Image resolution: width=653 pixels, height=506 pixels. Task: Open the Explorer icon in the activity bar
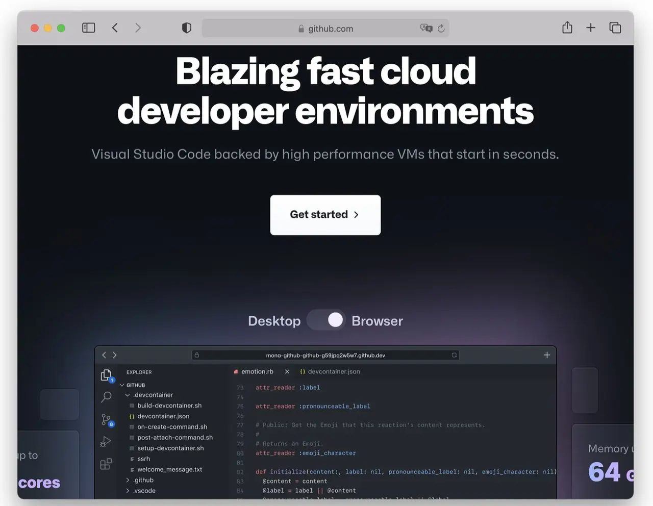pyautogui.click(x=106, y=375)
